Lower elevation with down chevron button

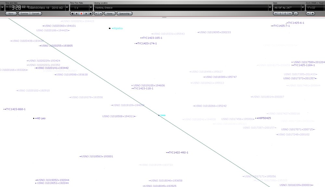click(x=96, y=14)
